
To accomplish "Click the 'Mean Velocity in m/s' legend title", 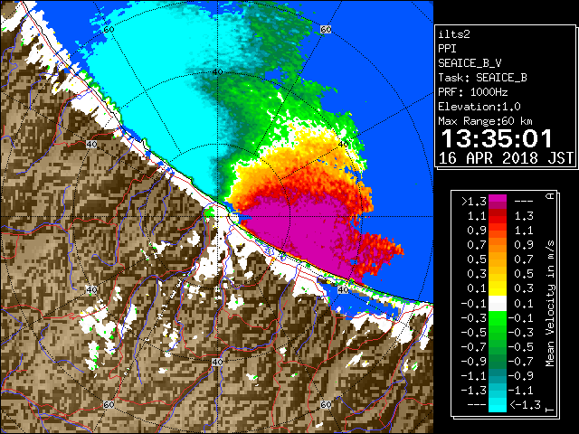I will tap(550, 304).
